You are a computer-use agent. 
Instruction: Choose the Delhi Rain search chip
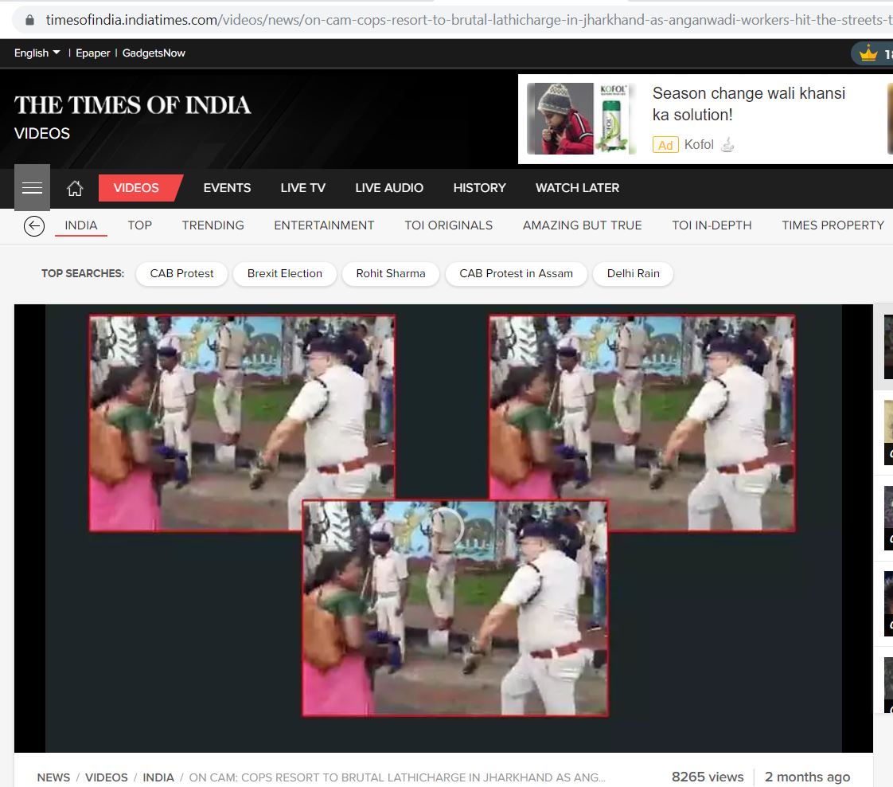coord(633,273)
